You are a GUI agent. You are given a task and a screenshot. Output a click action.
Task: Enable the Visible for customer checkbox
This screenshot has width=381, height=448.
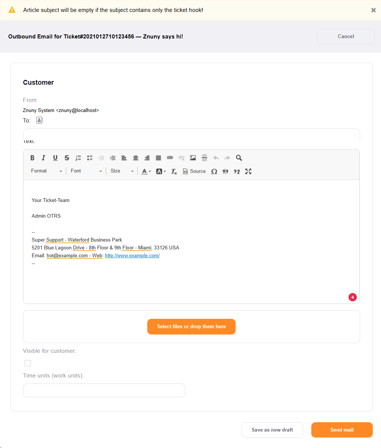click(x=28, y=363)
